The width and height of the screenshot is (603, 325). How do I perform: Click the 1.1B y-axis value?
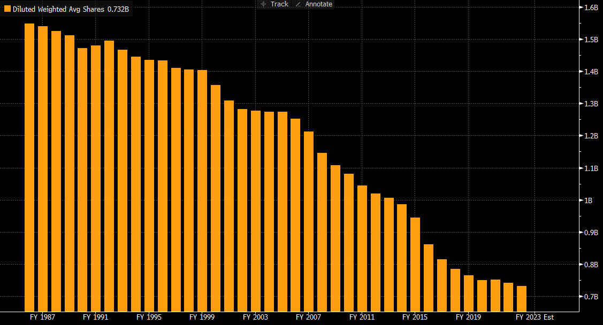[x=591, y=168]
